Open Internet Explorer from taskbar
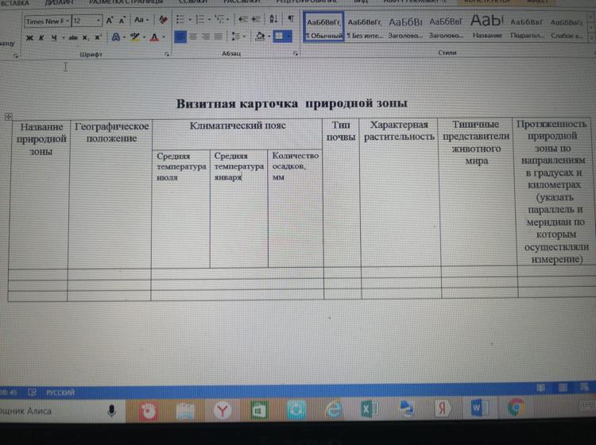Image resolution: width=596 pixels, height=445 pixels. [x=333, y=409]
